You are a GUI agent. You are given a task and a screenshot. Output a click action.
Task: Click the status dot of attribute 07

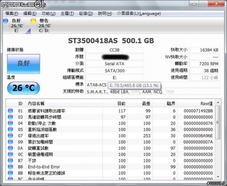coord(10,136)
